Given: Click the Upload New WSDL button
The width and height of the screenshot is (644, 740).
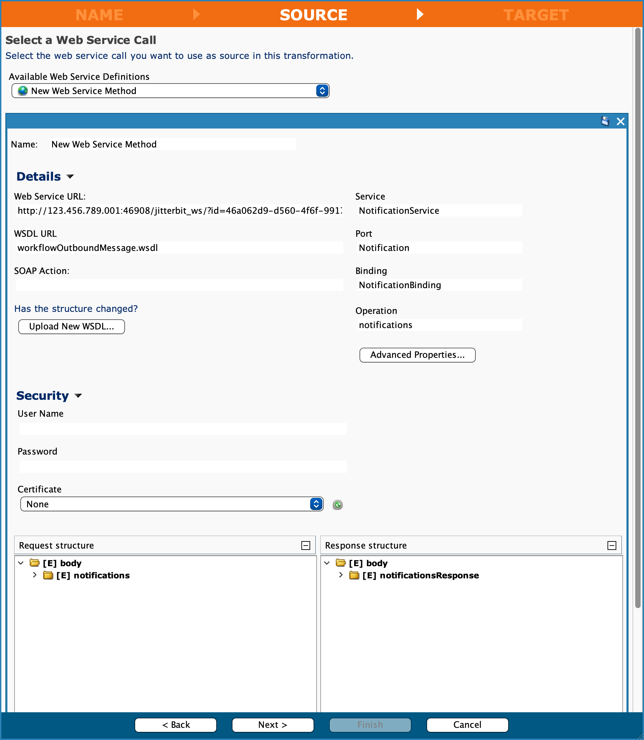Looking at the screenshot, I should coord(71,326).
